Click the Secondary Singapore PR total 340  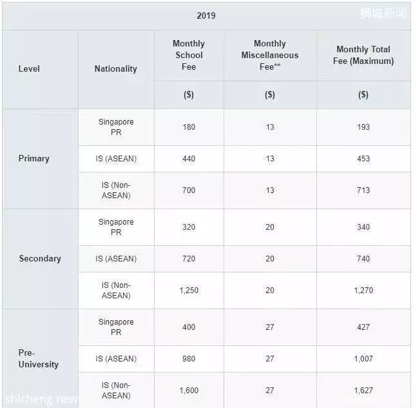[363, 227]
